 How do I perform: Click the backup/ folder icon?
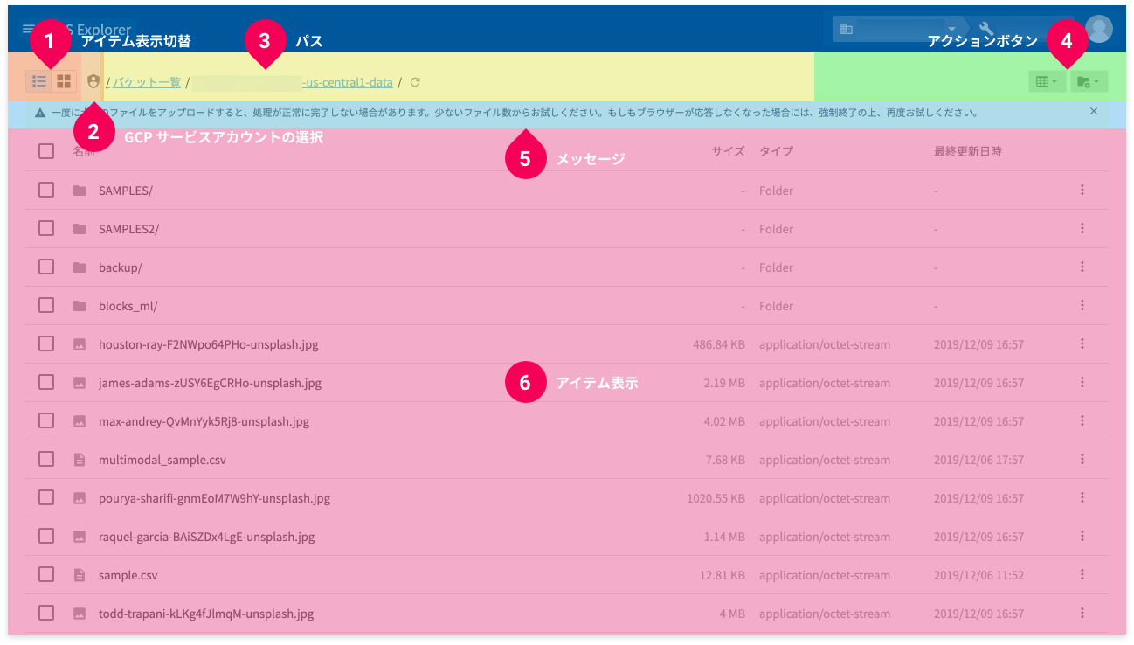80,267
